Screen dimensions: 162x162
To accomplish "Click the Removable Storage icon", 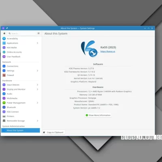I will [x=4, y=121].
